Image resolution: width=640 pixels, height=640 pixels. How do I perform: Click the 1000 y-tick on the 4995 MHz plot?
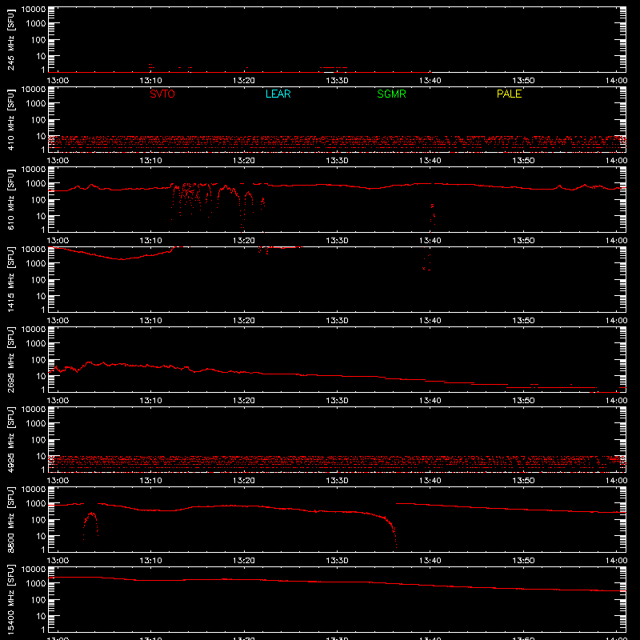36,424
